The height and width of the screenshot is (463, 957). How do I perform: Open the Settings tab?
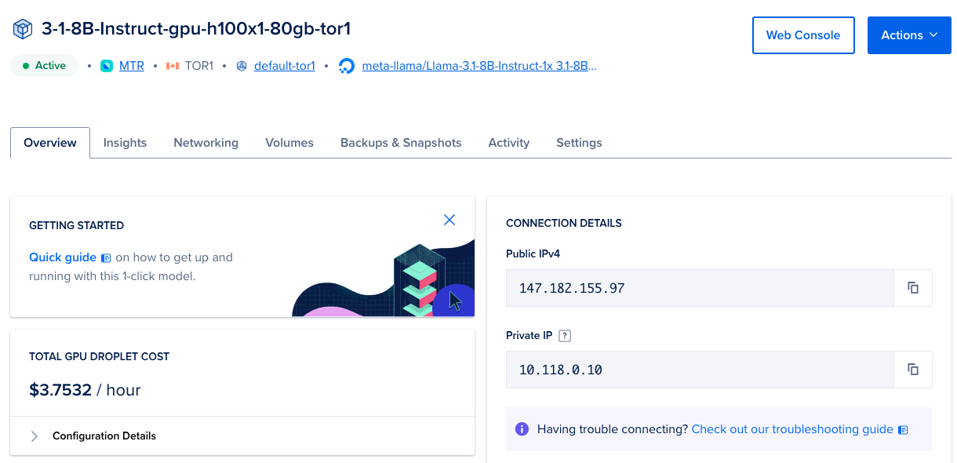point(579,143)
